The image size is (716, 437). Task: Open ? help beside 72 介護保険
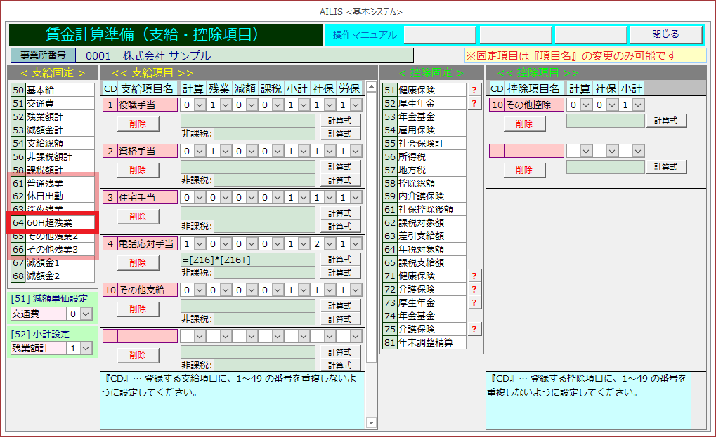point(474,290)
